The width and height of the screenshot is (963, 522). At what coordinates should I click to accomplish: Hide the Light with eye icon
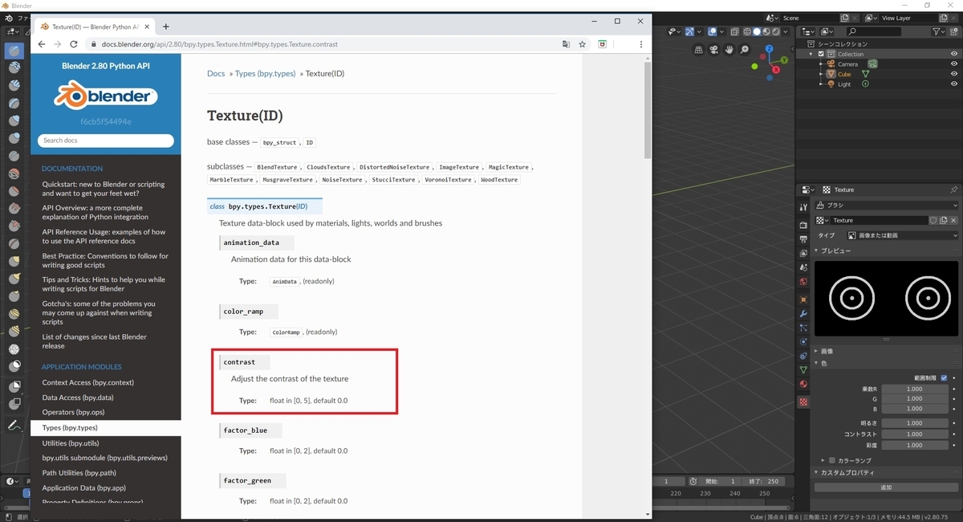pyautogui.click(x=954, y=84)
